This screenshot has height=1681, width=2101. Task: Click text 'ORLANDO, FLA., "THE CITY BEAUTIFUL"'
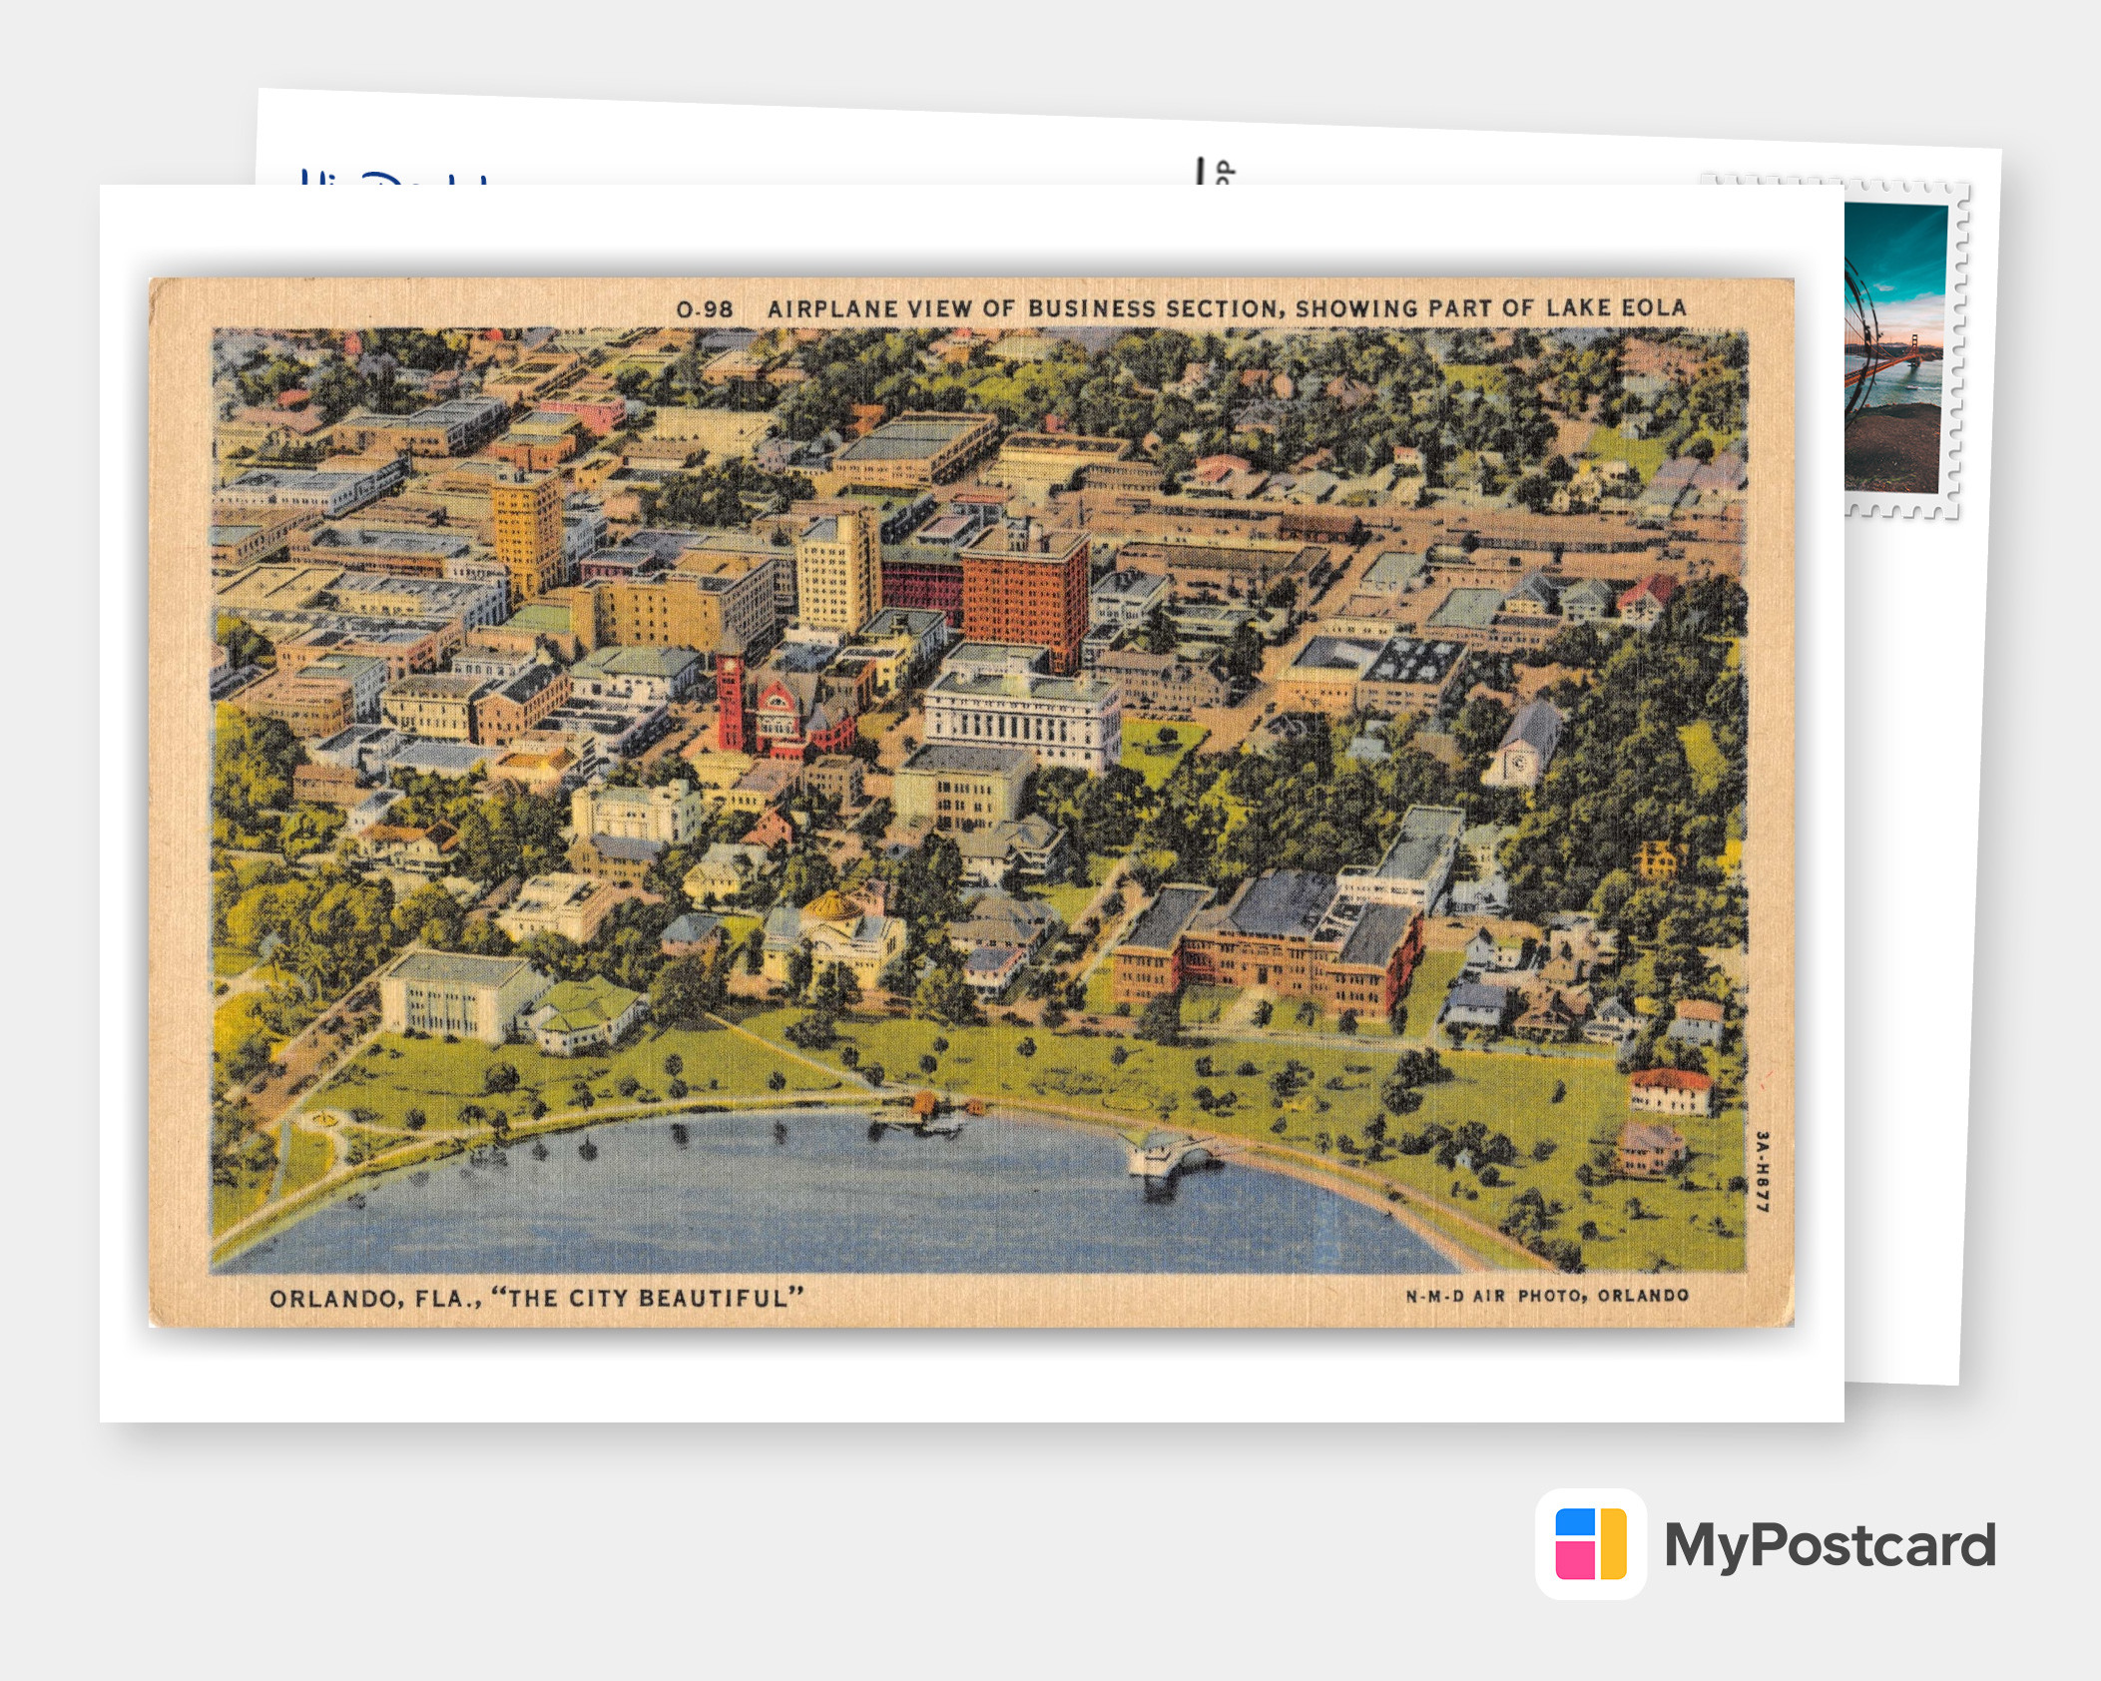pos(537,1298)
